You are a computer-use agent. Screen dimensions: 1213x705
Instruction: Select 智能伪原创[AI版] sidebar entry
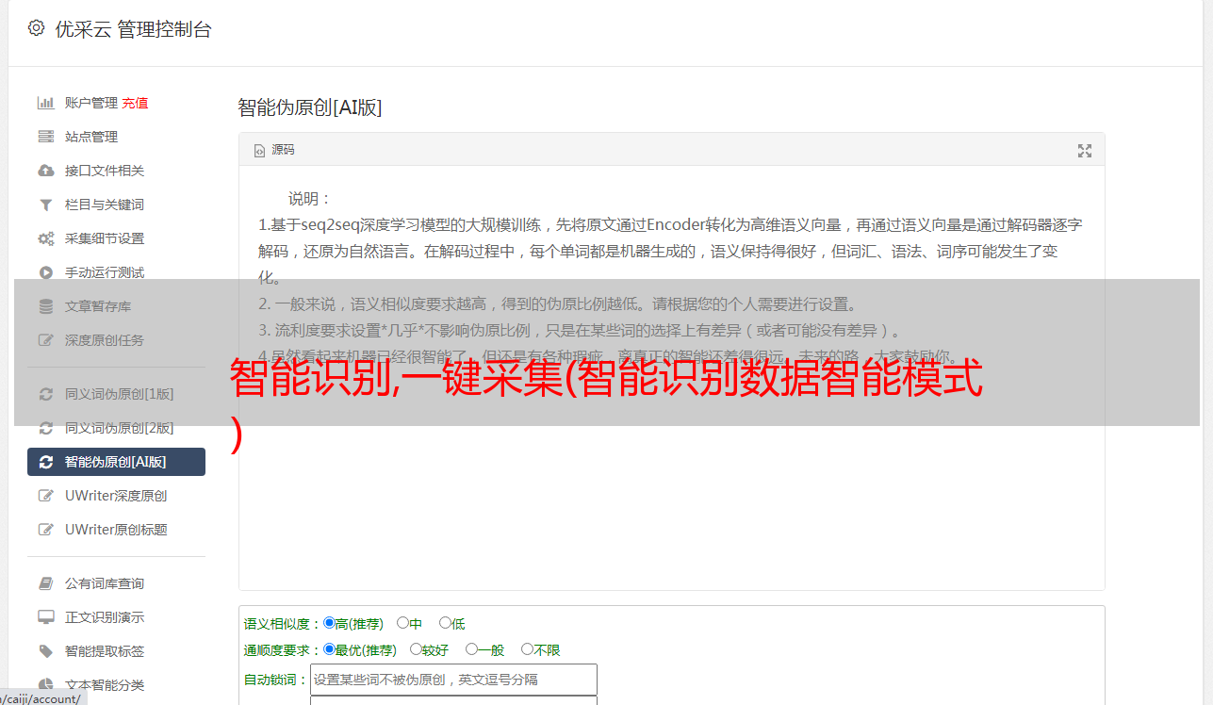[x=116, y=462]
